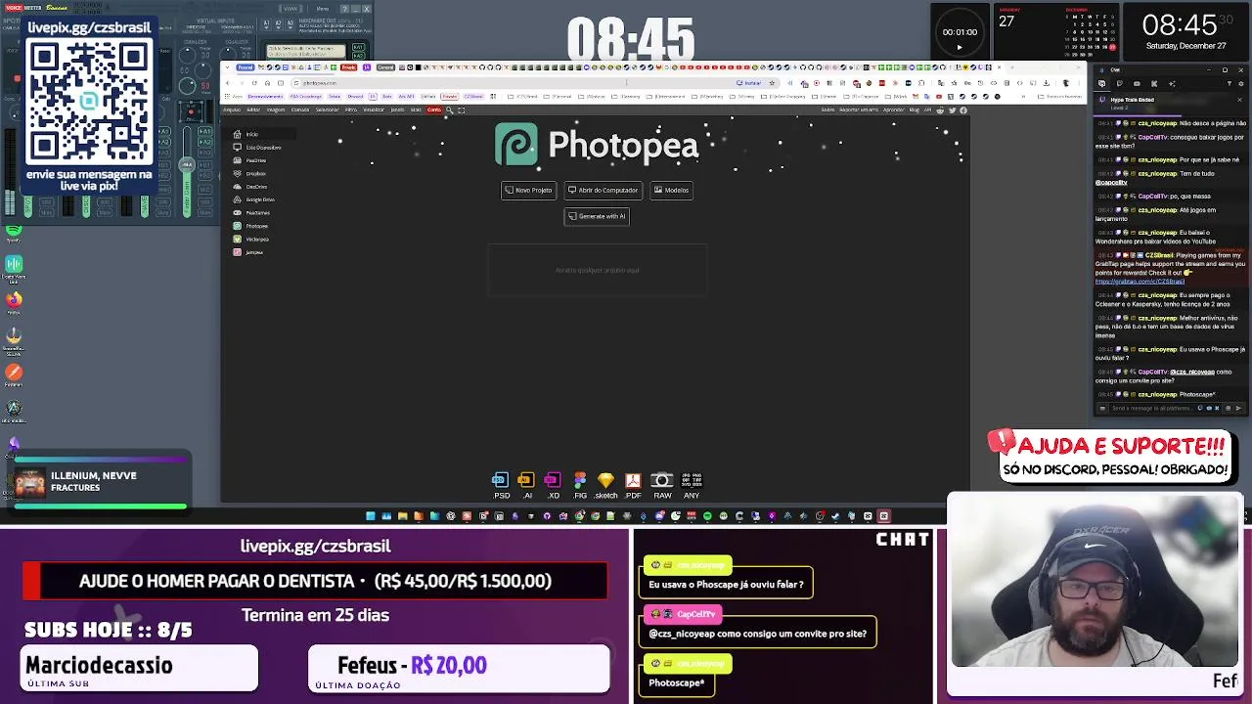
Task: Select PeaDrive in the Photopea sidebar
Action: point(249,160)
